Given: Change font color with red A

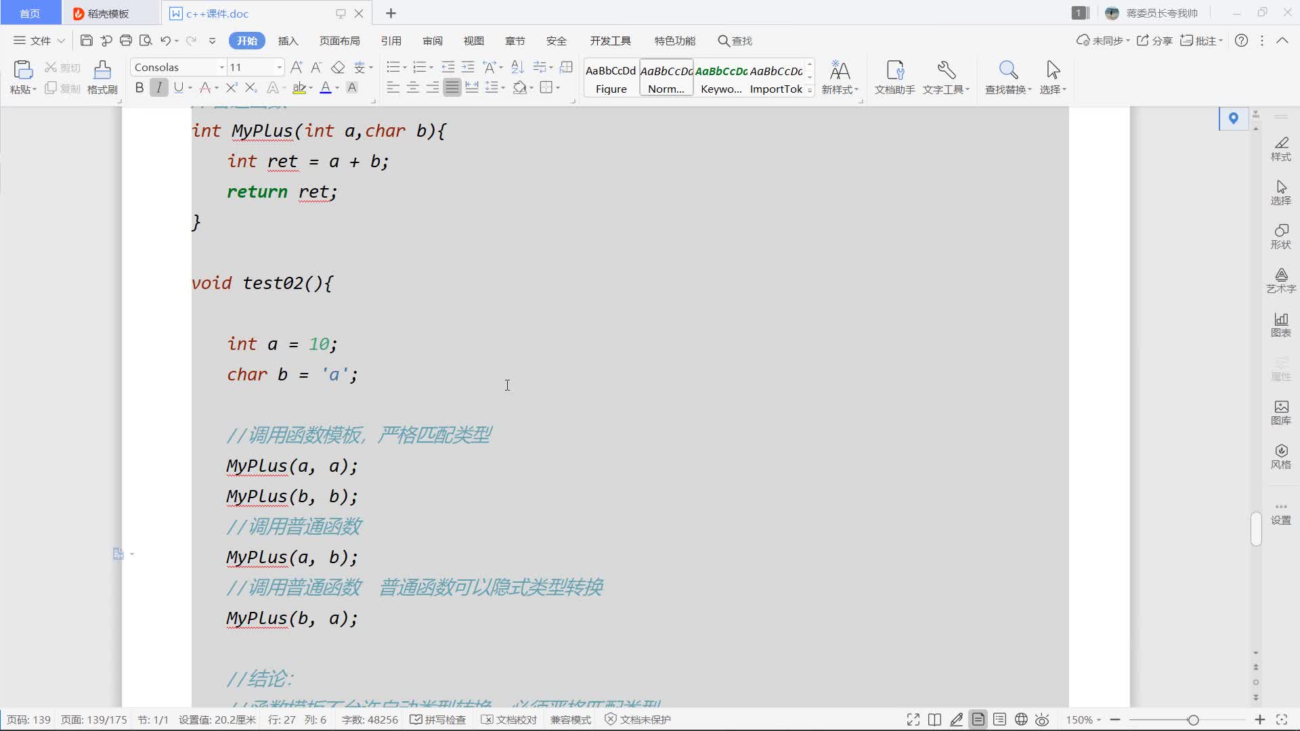Looking at the screenshot, I should [x=204, y=87].
